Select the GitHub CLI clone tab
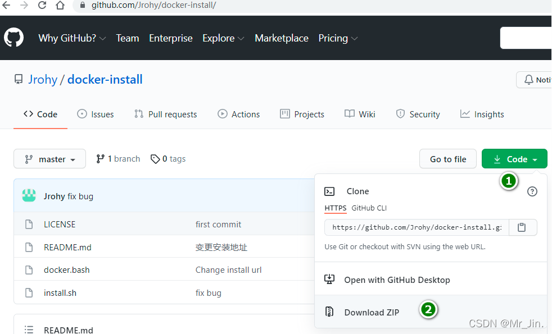552x334 pixels. 369,208
